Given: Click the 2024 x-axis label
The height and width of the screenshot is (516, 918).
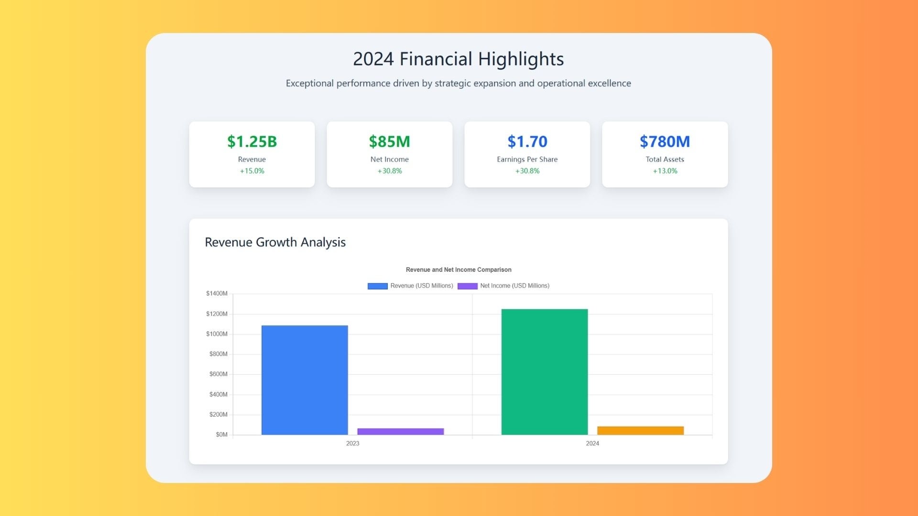Looking at the screenshot, I should (592, 443).
